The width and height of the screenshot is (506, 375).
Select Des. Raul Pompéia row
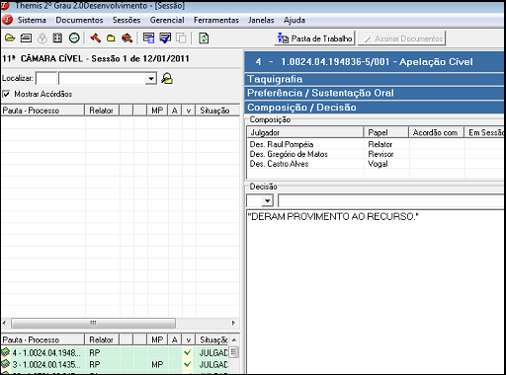[x=376, y=144]
